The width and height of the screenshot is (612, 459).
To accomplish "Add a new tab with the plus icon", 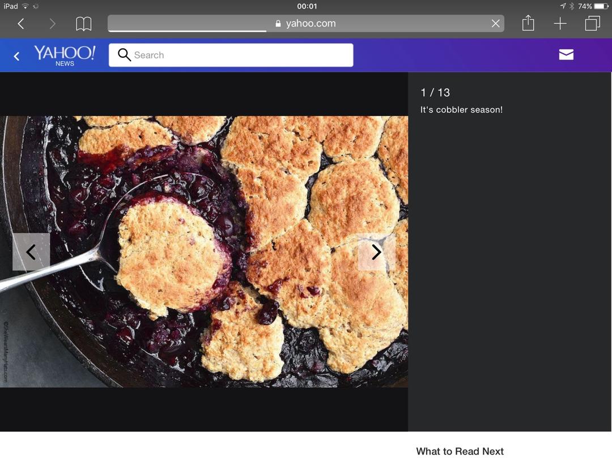I will (560, 23).
